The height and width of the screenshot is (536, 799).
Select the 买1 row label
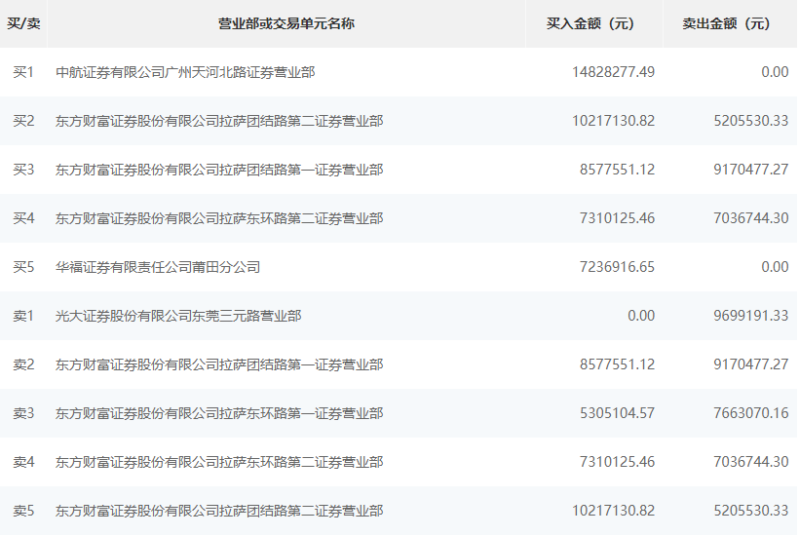pos(23,72)
